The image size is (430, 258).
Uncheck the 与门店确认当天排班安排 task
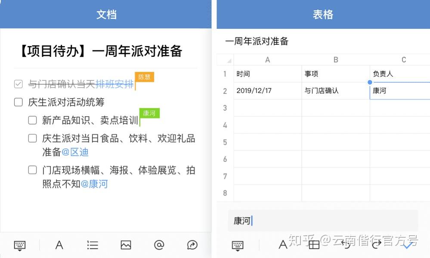(x=19, y=84)
